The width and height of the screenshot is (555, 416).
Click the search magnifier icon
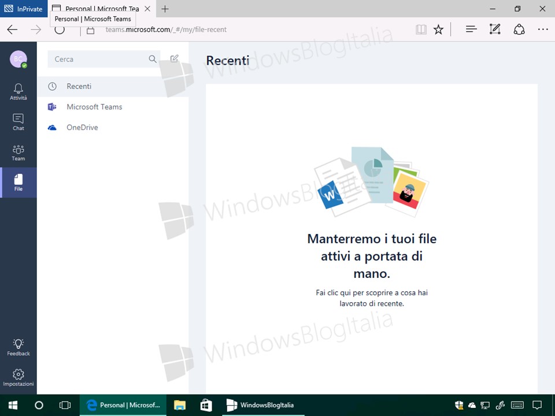(x=153, y=59)
